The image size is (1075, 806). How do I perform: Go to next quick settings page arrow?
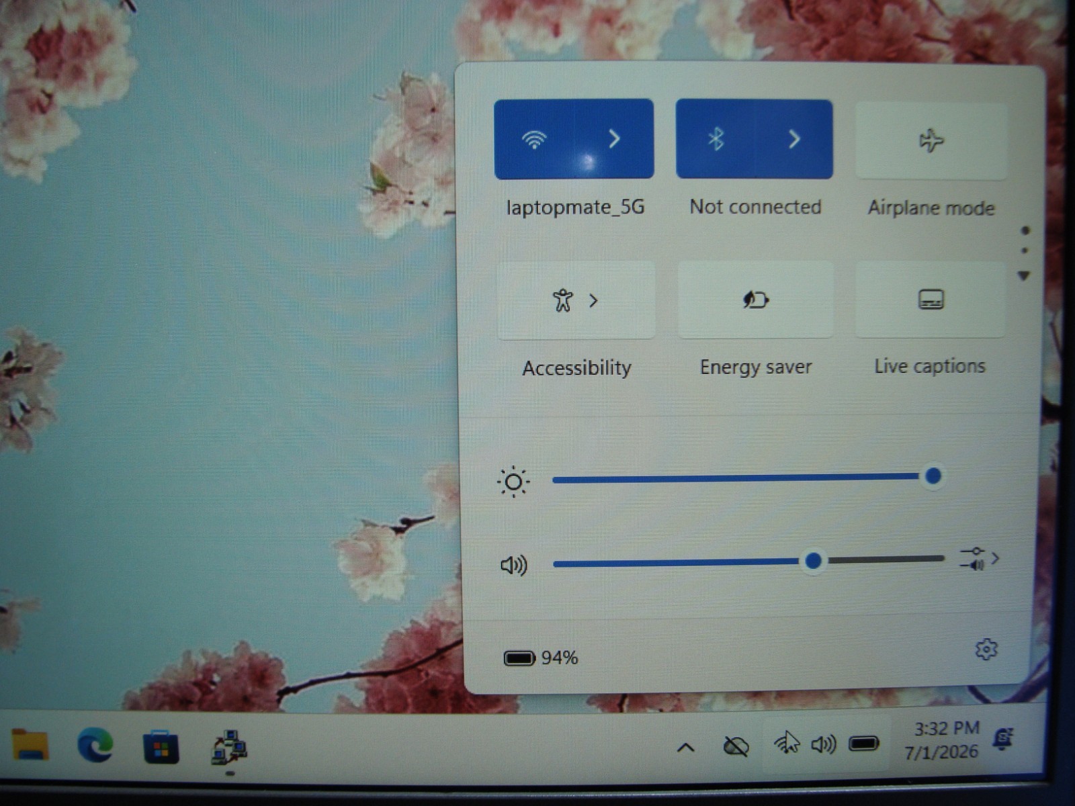tap(1024, 275)
